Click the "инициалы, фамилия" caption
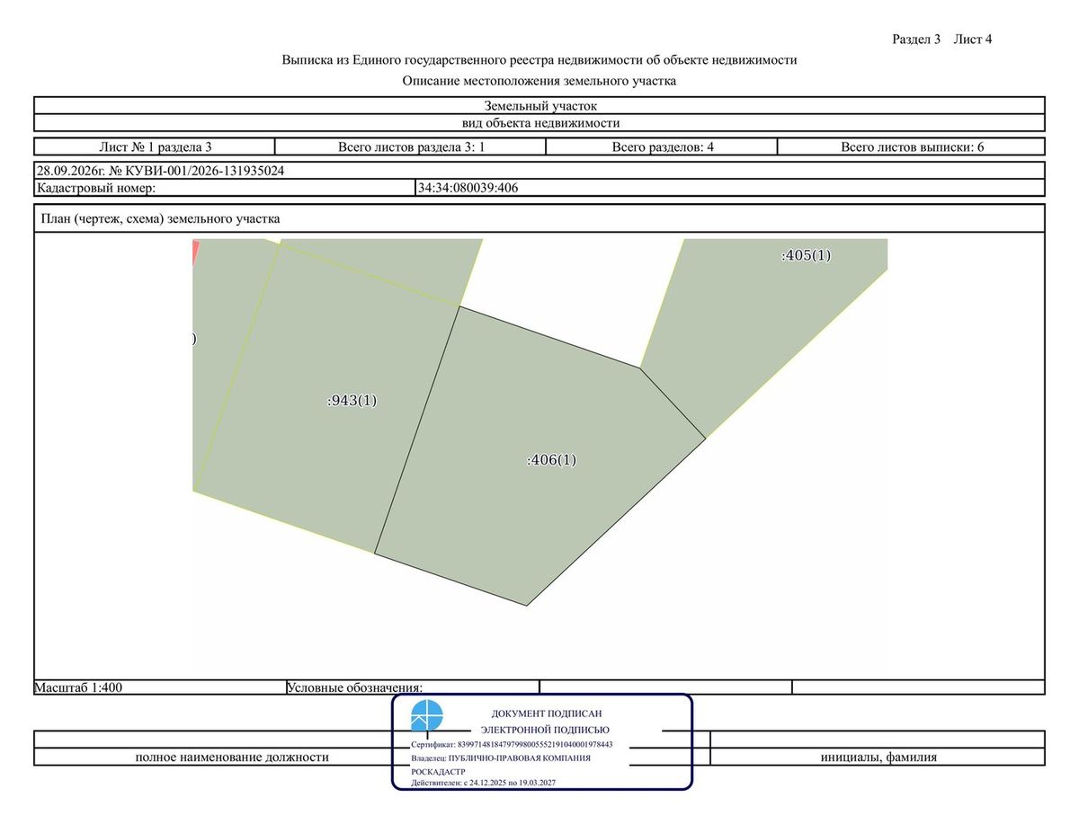Viewport: 1079px width, 833px height. click(x=878, y=758)
